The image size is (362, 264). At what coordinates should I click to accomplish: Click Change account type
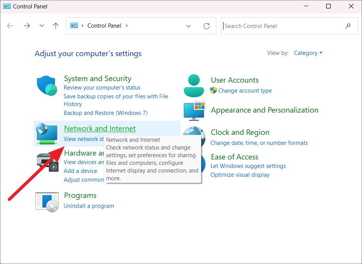pos(245,91)
